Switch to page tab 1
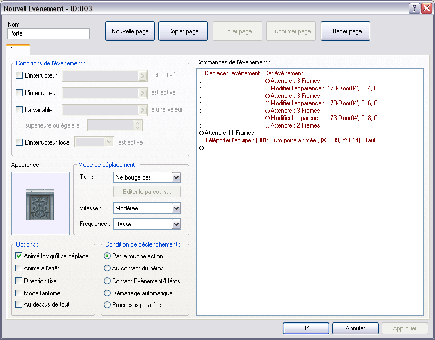Image resolution: width=435 pixels, height=340 pixels. (x=18, y=49)
